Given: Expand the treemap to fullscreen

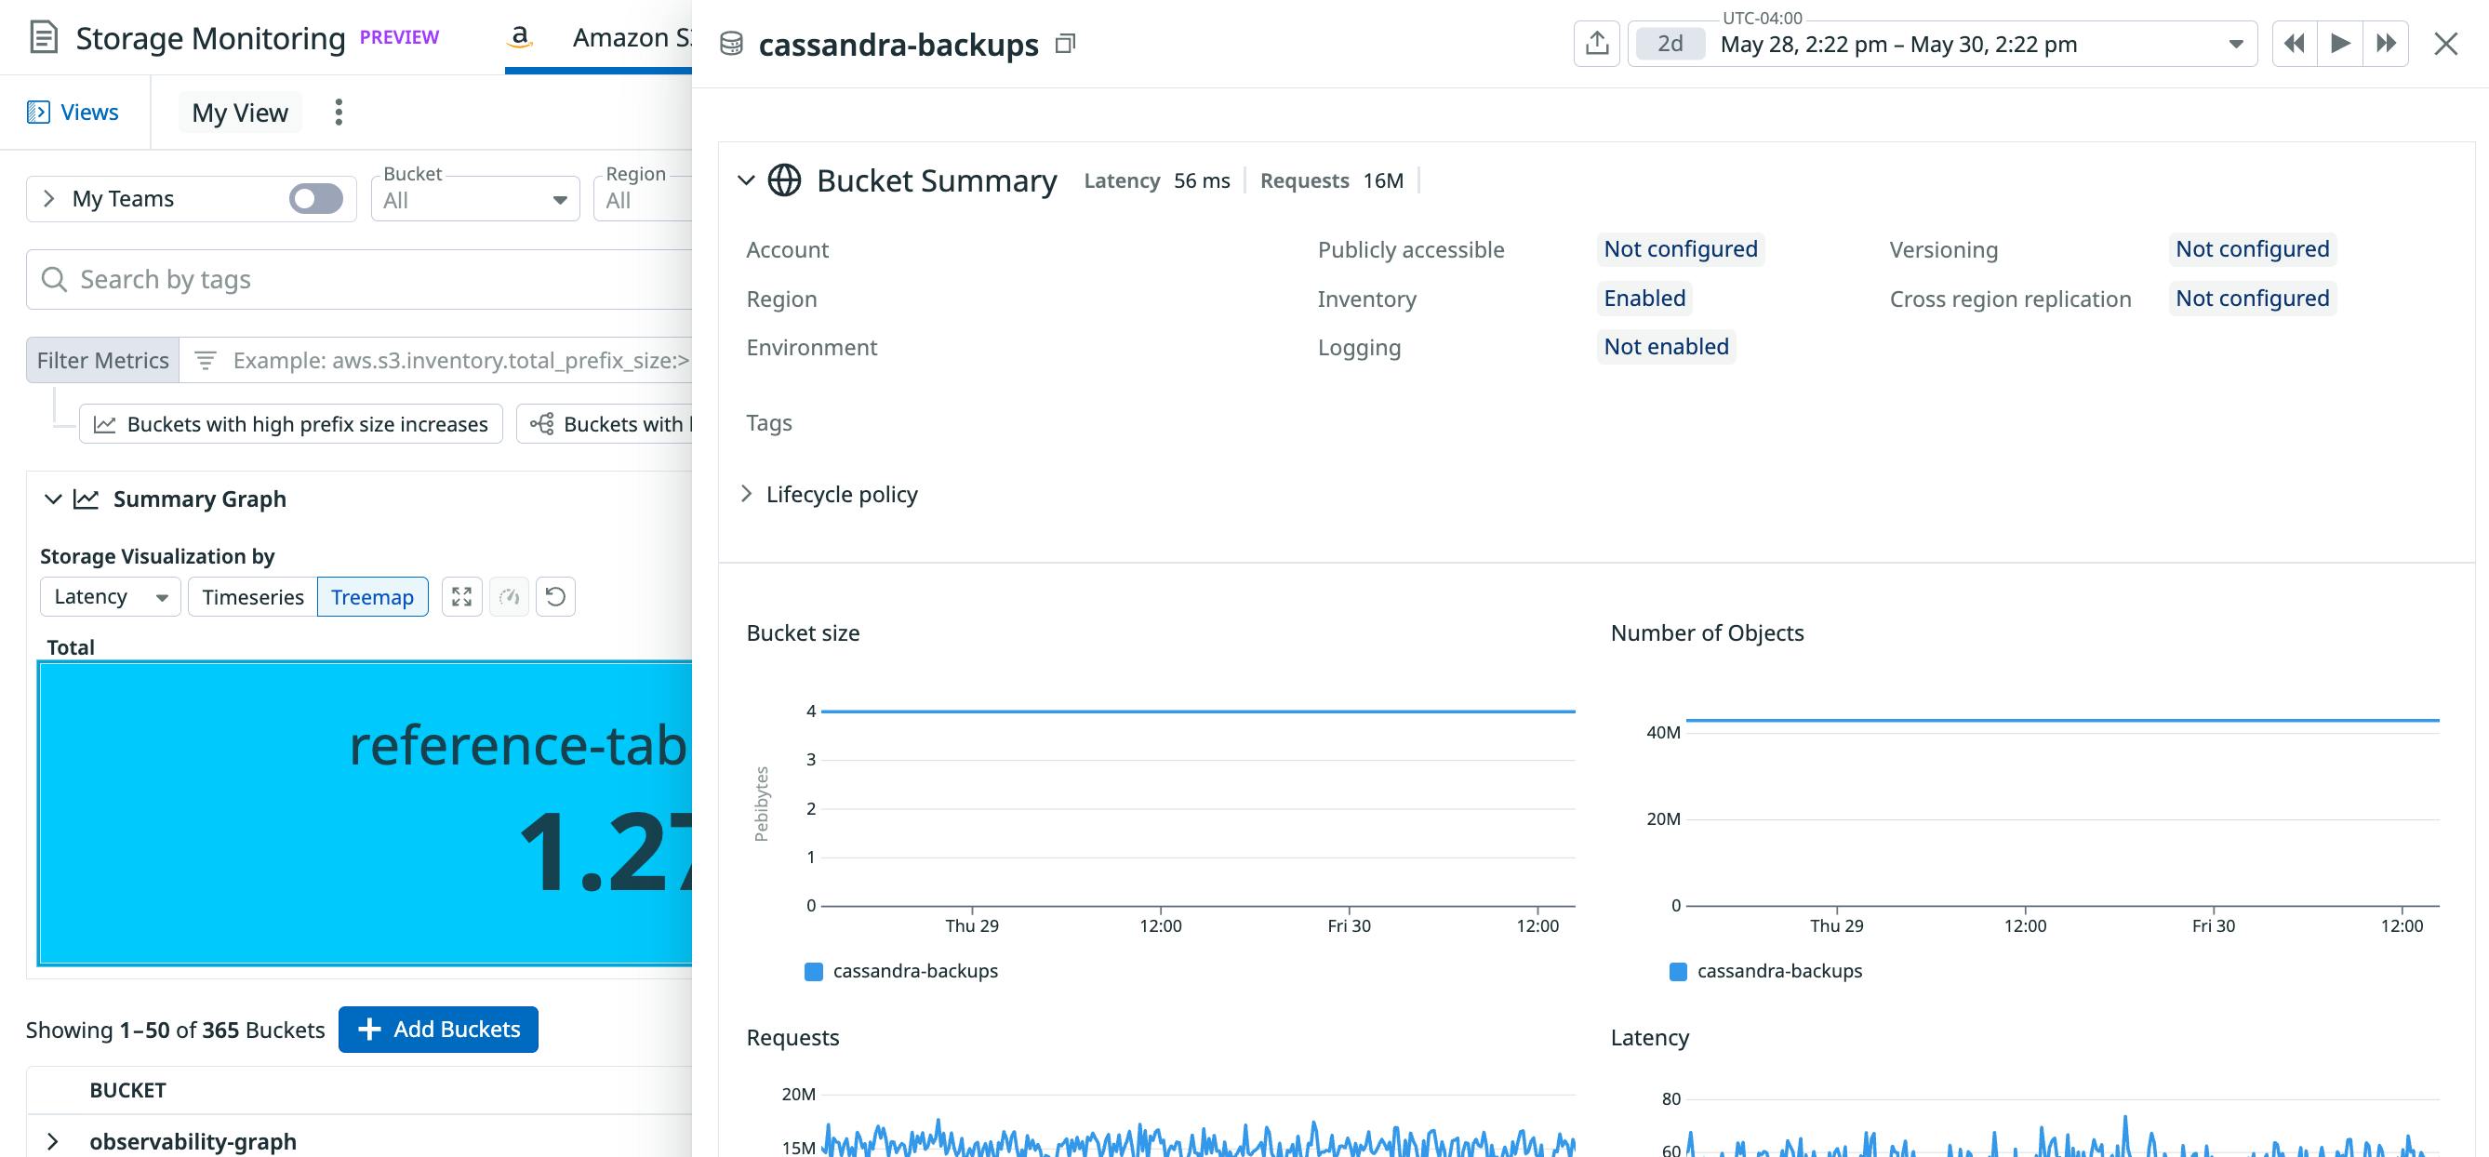Looking at the screenshot, I should pos(462,597).
